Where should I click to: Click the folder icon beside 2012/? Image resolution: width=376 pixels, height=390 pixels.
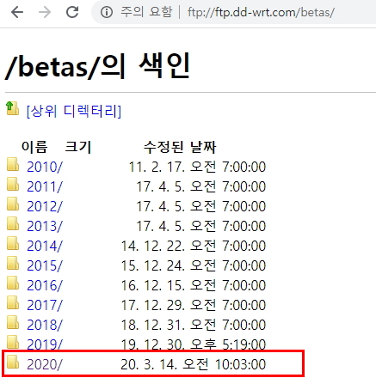13,204
